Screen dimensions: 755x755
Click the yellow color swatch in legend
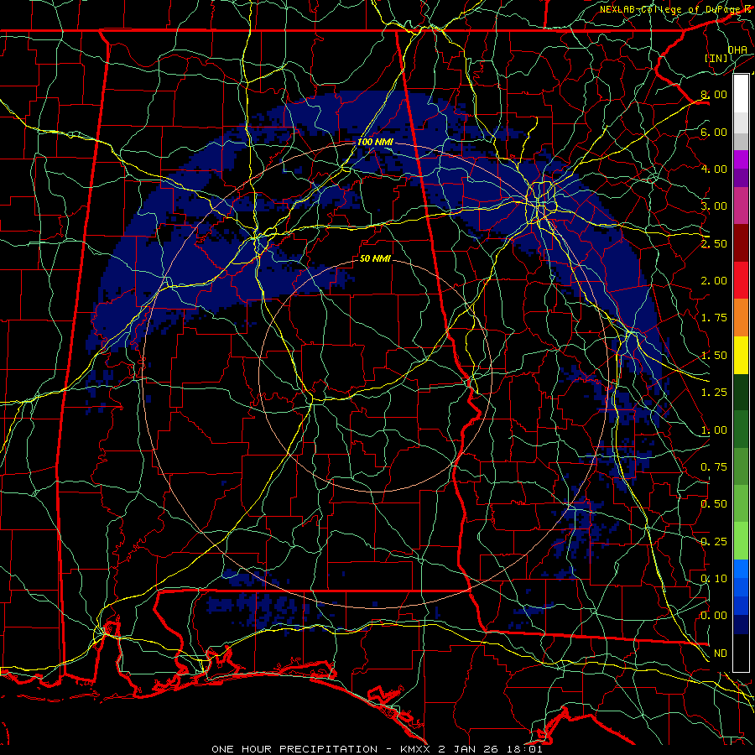point(741,356)
